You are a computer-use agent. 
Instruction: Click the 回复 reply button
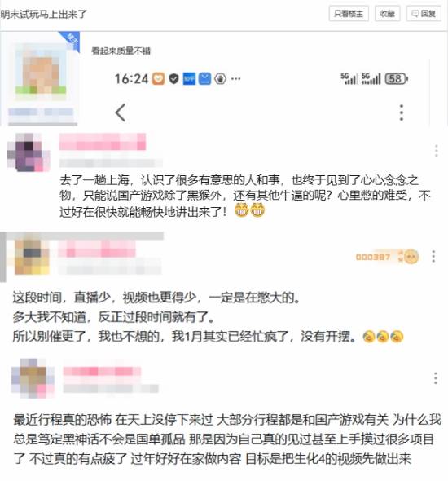click(x=424, y=14)
